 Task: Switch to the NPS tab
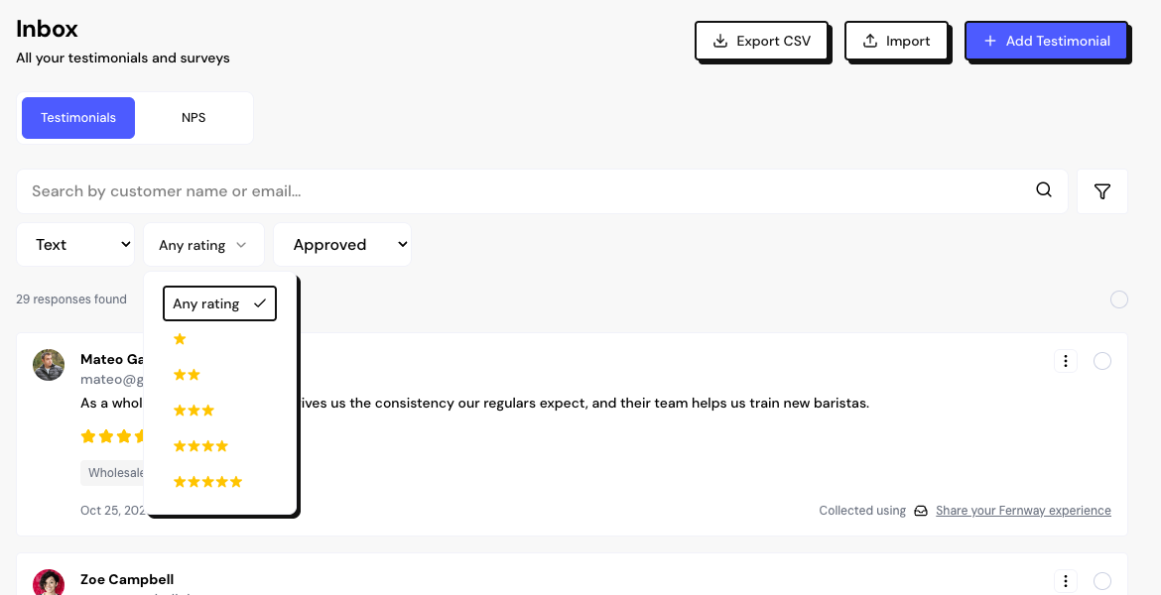193,118
